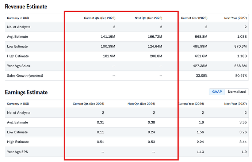The image size is (252, 162).
Task: Click low EPS estimate 0.11
Action: click(100, 132)
